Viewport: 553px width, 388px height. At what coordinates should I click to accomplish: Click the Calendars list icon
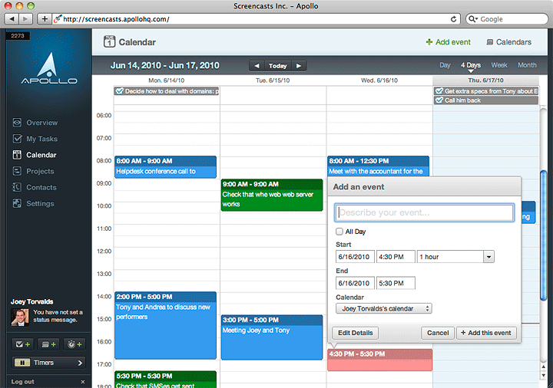pyautogui.click(x=489, y=42)
